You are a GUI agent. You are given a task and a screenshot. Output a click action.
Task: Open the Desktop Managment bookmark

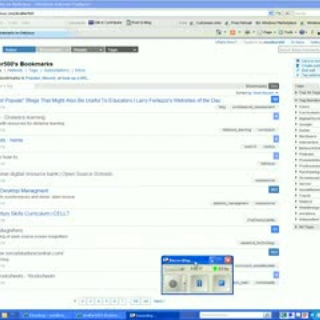coord(24,191)
